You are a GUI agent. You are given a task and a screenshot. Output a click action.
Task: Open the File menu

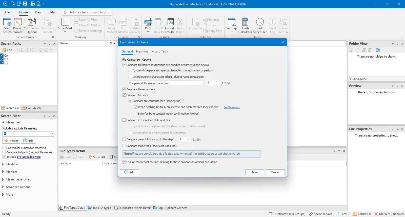[7, 12]
